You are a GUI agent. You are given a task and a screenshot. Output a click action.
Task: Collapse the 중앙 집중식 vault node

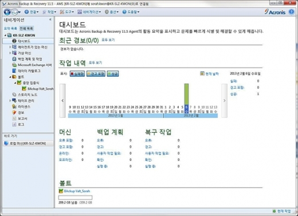(15, 83)
